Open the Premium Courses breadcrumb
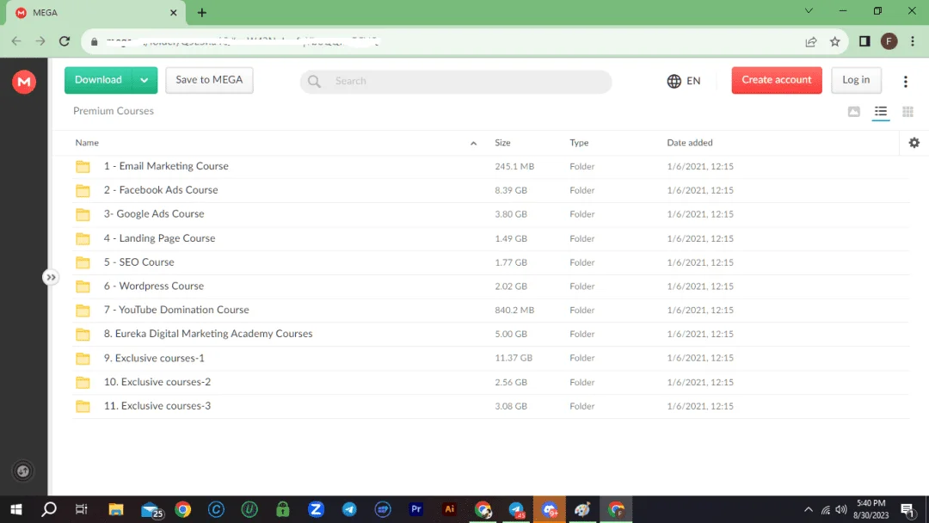This screenshot has width=929, height=523. click(x=114, y=111)
